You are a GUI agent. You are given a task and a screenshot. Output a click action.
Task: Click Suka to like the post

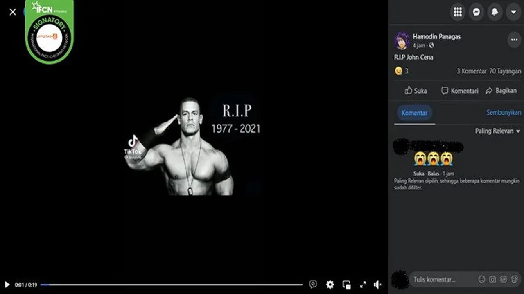pyautogui.click(x=416, y=91)
